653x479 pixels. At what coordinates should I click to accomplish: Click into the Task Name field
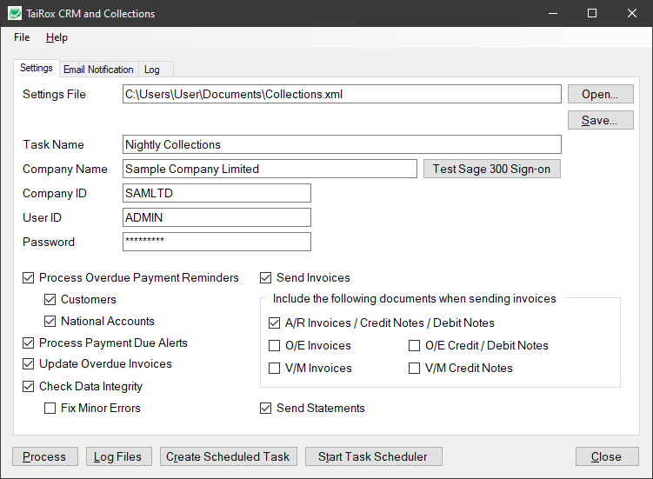(342, 145)
